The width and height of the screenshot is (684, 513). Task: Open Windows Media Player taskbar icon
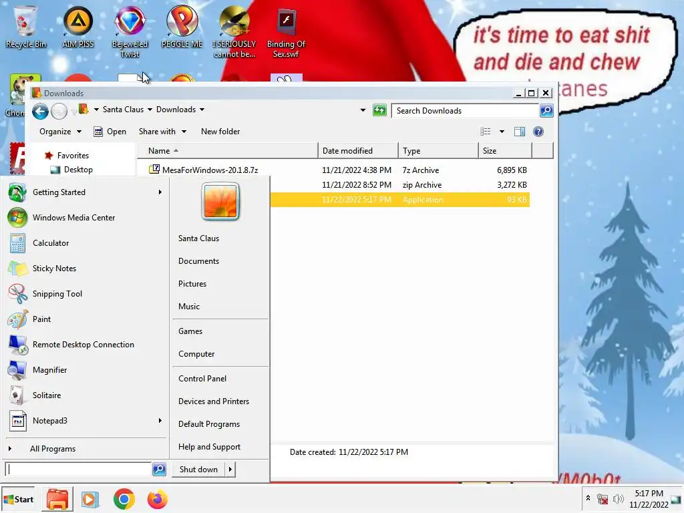pos(90,500)
